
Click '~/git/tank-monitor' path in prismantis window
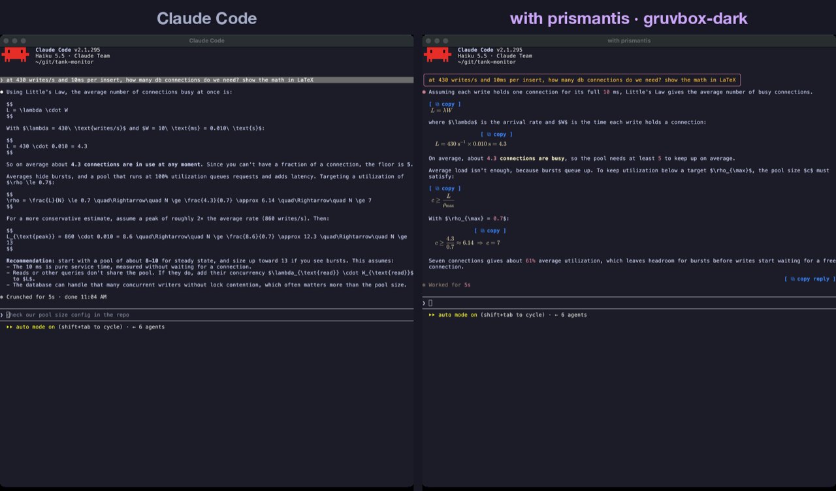coord(487,62)
